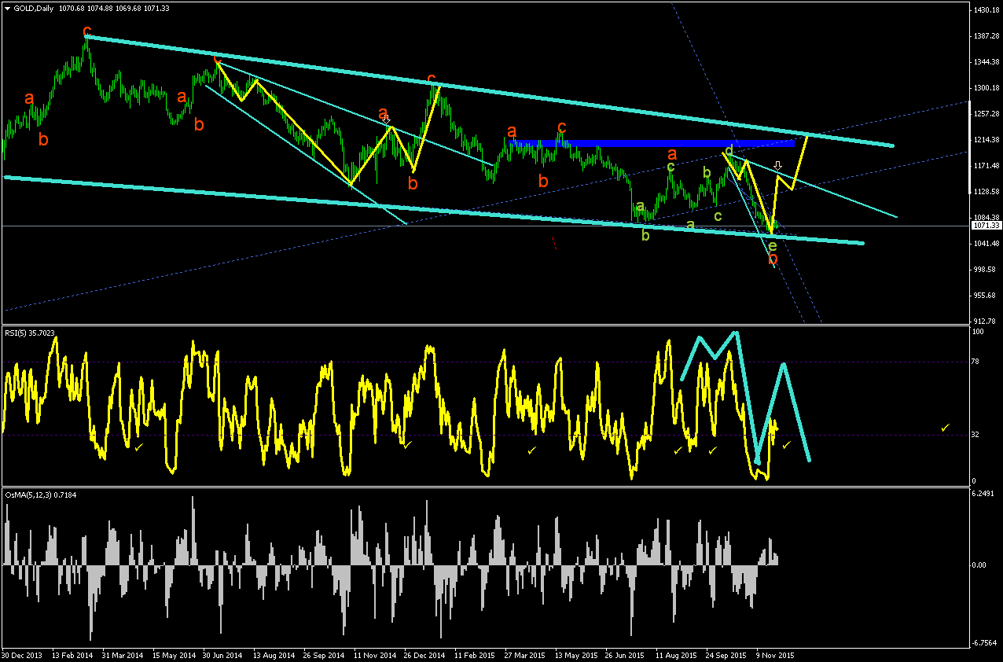This screenshot has width=1003, height=662.
Task: Click the OsMA scale value -6.7564
Action: coord(985,642)
